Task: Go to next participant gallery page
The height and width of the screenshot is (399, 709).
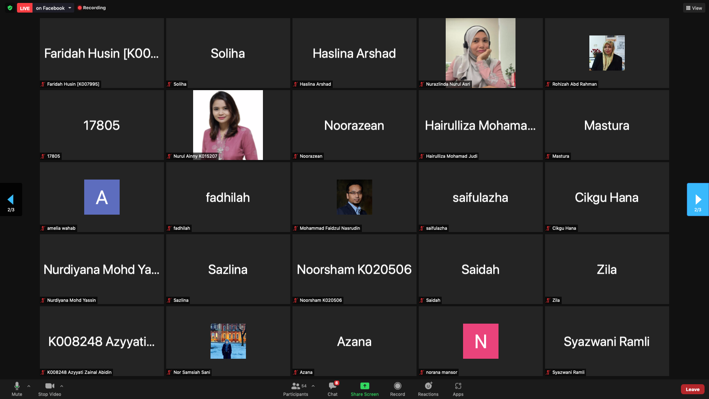Action: pyautogui.click(x=698, y=199)
